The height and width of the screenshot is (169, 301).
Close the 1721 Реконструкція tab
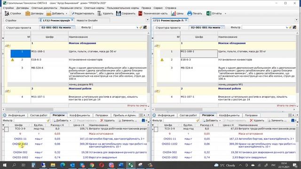pos(186,20)
